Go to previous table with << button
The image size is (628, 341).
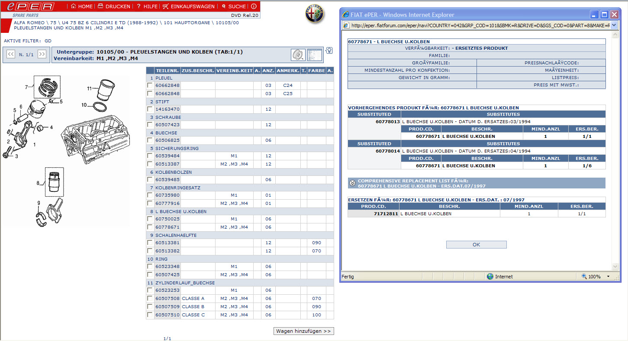(11, 54)
